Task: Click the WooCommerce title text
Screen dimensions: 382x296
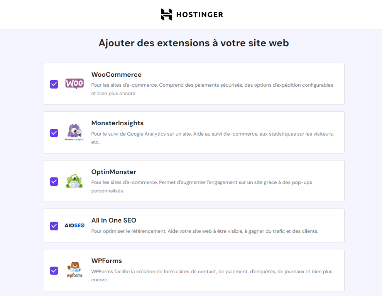Action: 116,74
